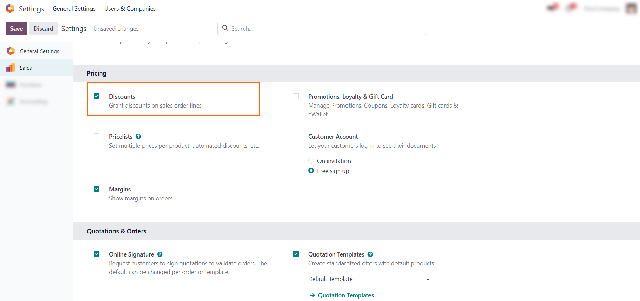Open the Default Template dropdown

393,279
